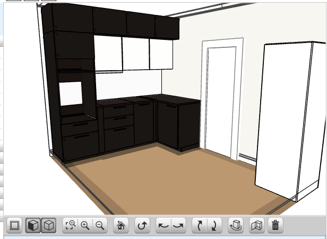
Task: Switch to 2D plan view
Action: pos(15,226)
